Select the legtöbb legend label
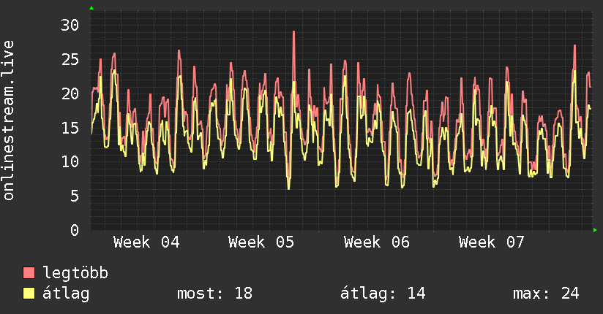 click(75, 273)
